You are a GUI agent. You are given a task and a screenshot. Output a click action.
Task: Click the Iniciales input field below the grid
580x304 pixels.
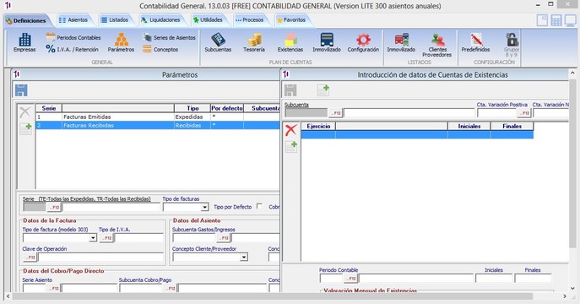click(x=494, y=279)
